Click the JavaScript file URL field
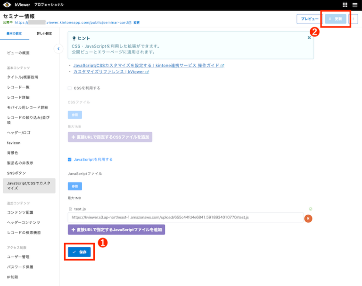 pyautogui.click(x=185, y=218)
